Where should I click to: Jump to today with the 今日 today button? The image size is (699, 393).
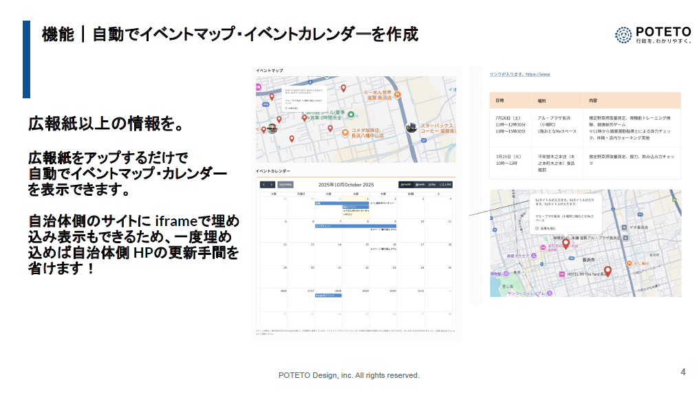point(286,184)
